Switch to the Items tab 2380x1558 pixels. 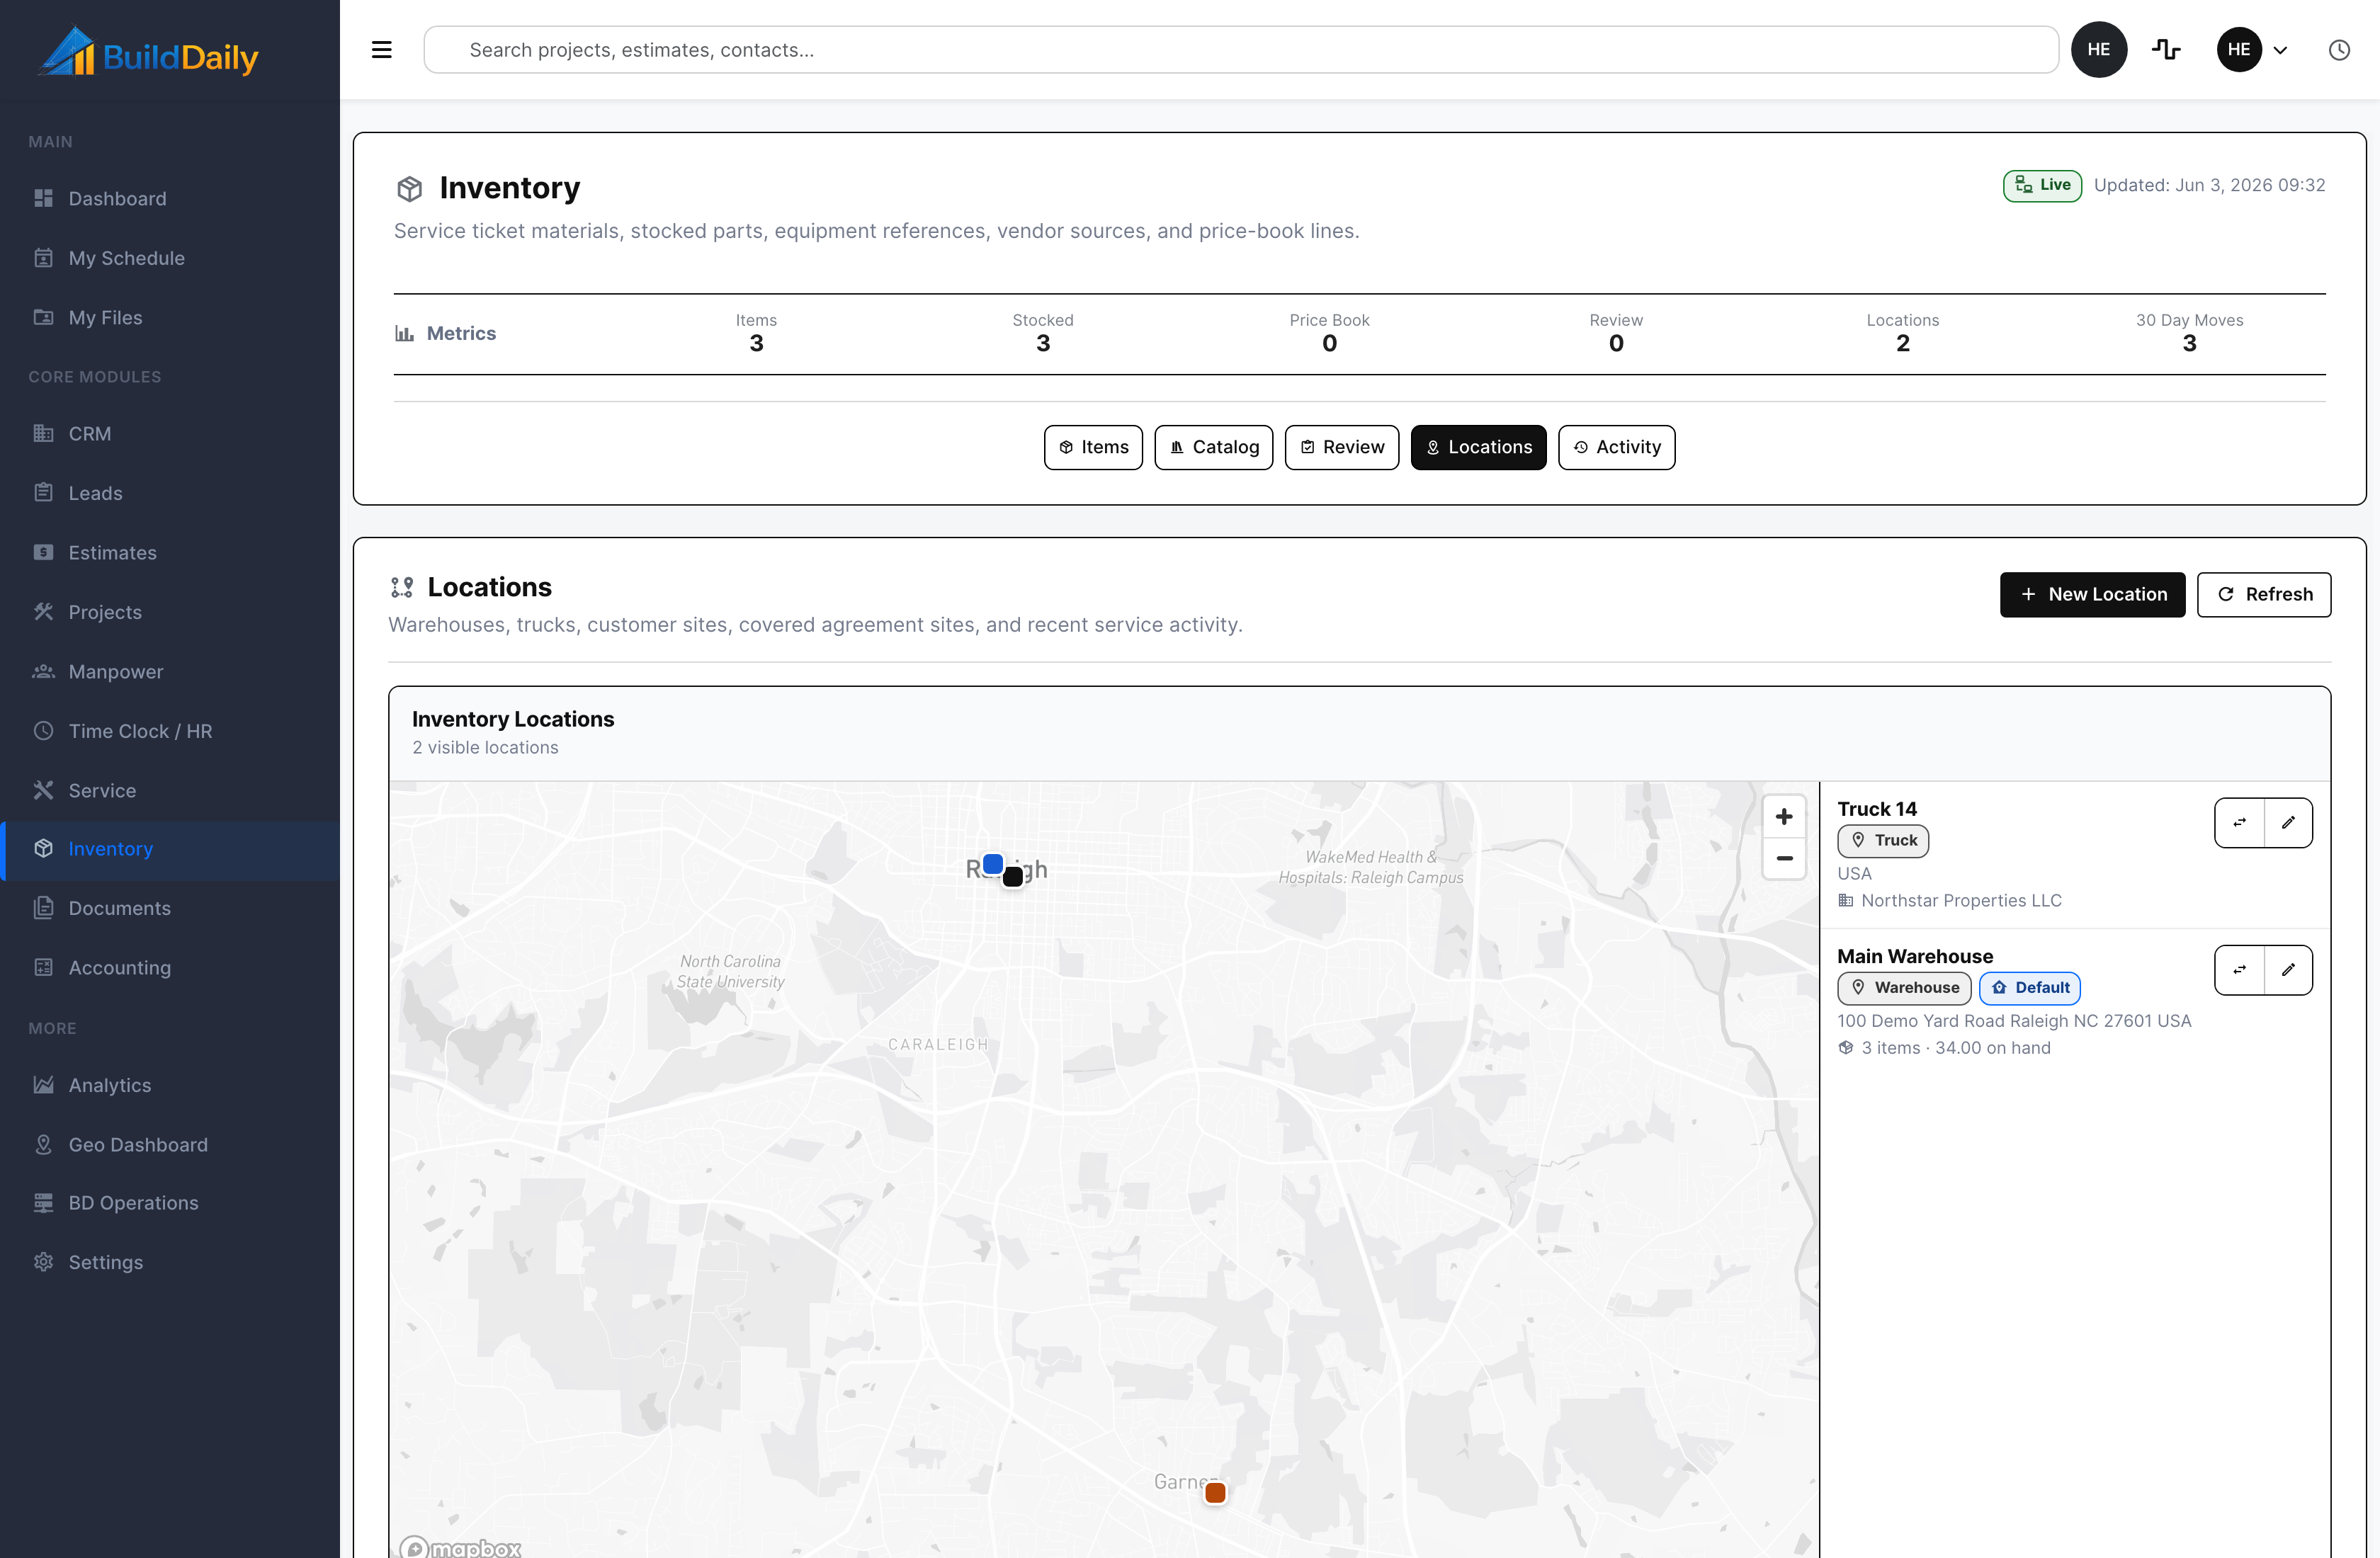tap(1093, 447)
